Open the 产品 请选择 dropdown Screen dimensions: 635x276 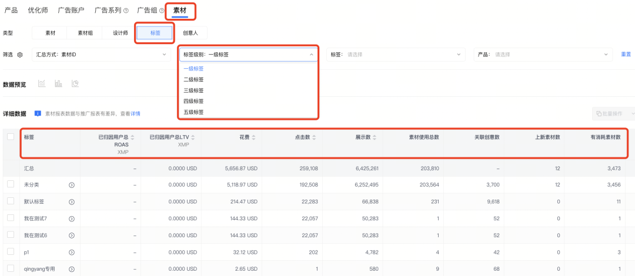tap(543, 55)
